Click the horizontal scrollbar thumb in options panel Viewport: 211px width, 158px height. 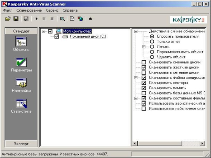point(160,143)
